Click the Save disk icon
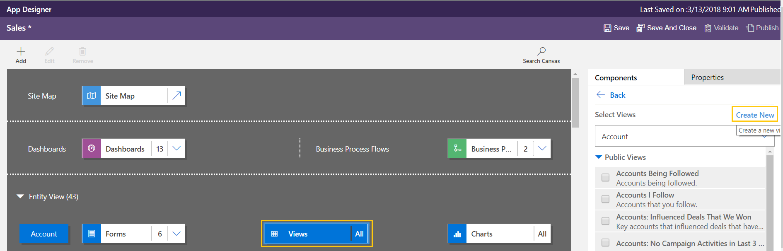The image size is (783, 251). coord(607,28)
